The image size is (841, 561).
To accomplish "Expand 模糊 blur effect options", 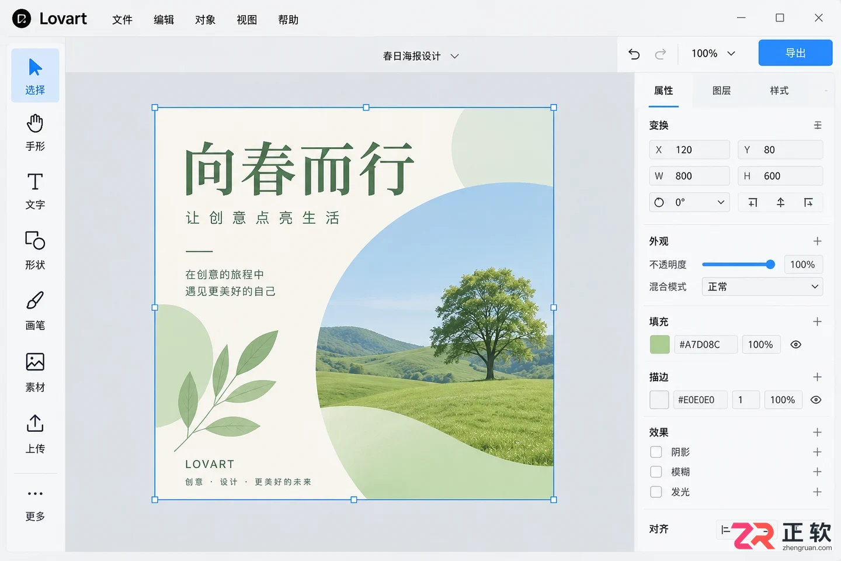I will 818,472.
